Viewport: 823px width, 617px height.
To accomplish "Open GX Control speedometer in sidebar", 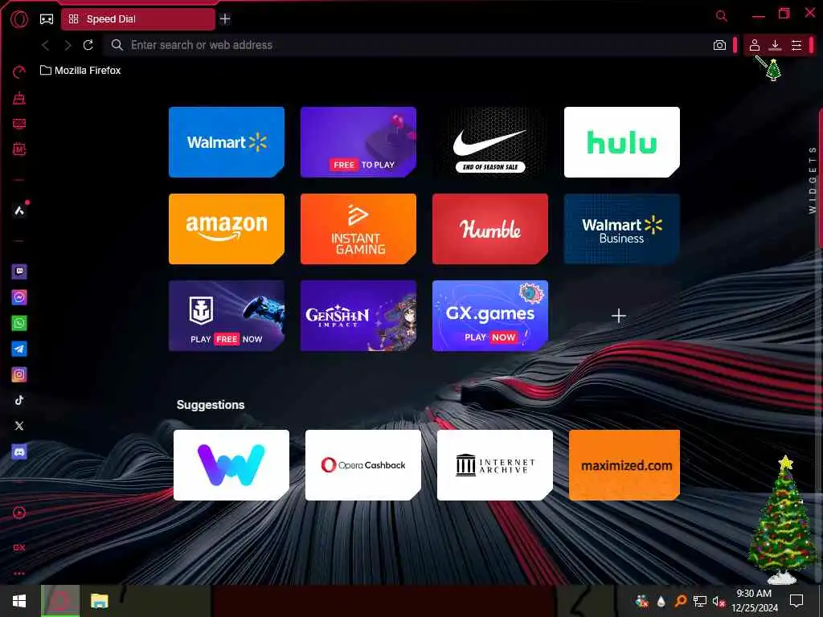I will pyautogui.click(x=19, y=72).
